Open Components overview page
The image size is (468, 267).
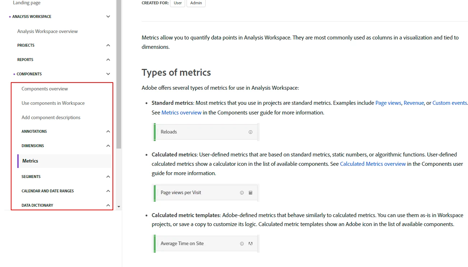pos(45,89)
